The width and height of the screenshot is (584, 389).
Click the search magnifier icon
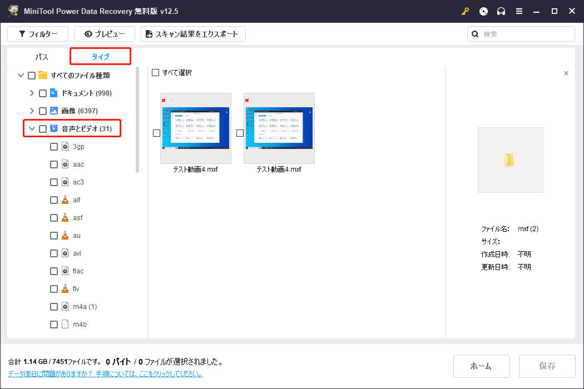coord(475,34)
